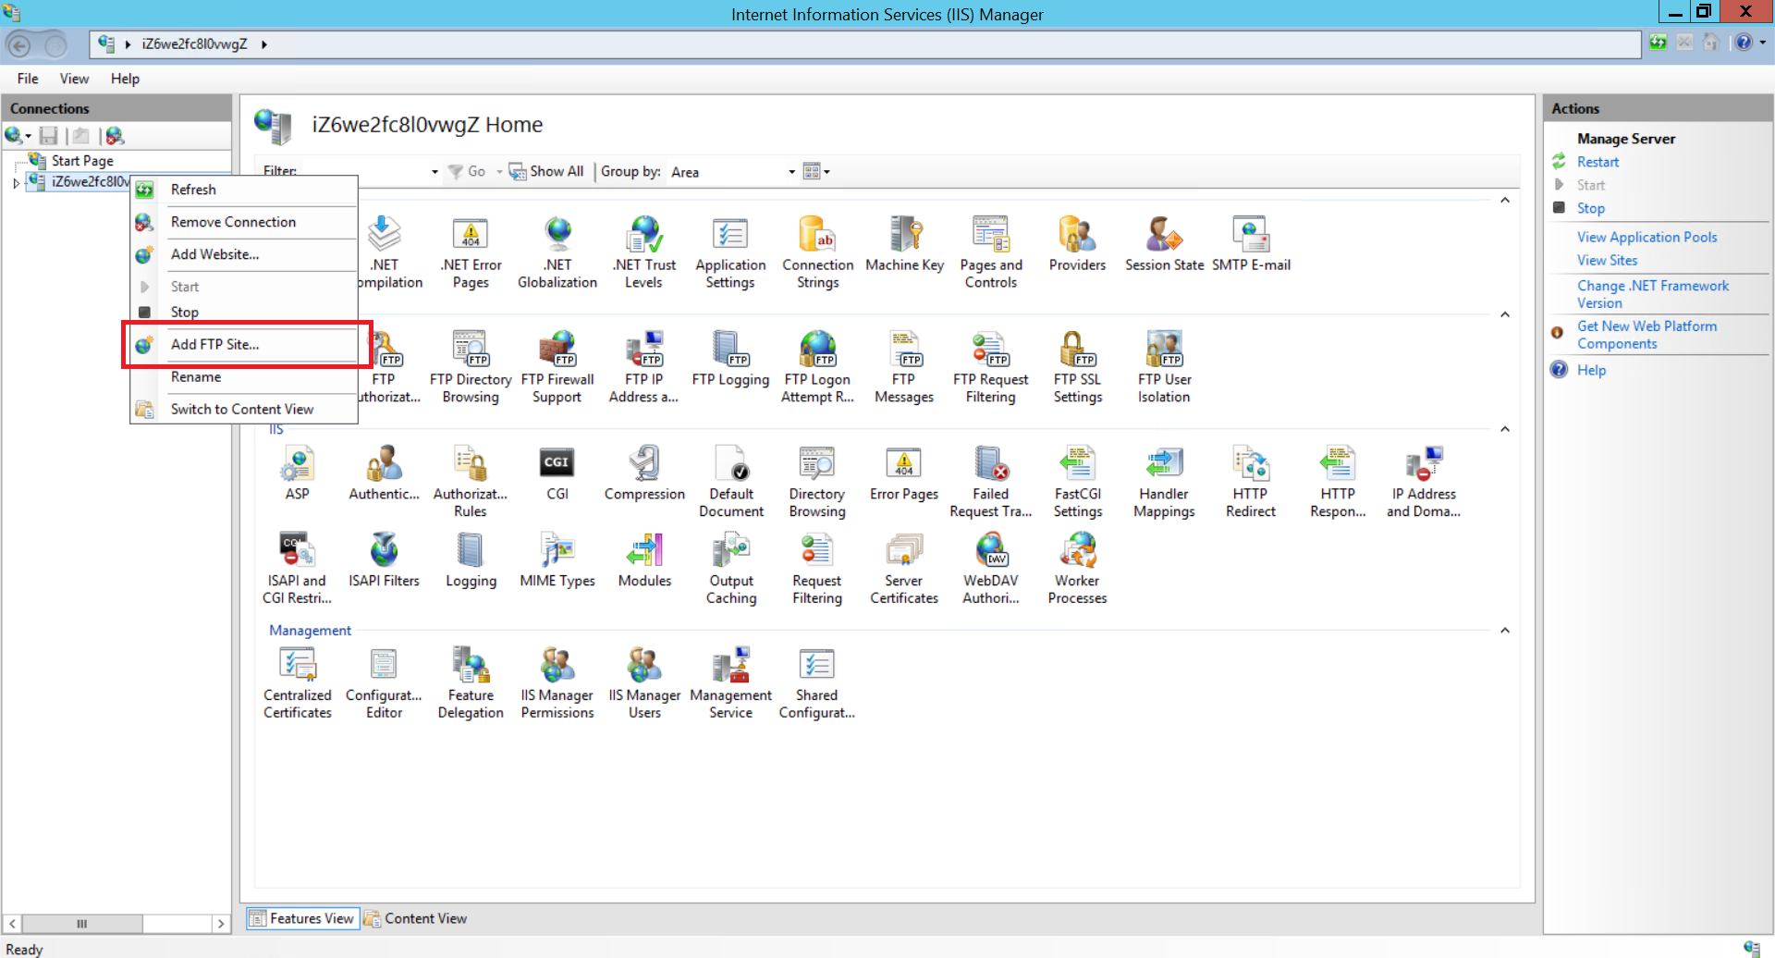The width and height of the screenshot is (1775, 958).
Task: Open FTP Firewall Support feature
Action: pos(557,367)
